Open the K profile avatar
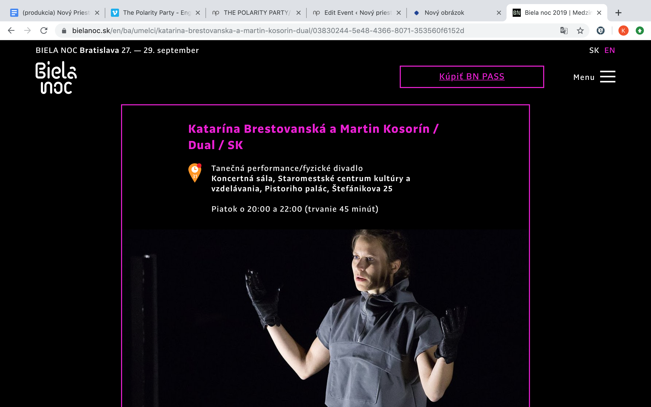Screen dimensions: 651x407 (x=623, y=31)
